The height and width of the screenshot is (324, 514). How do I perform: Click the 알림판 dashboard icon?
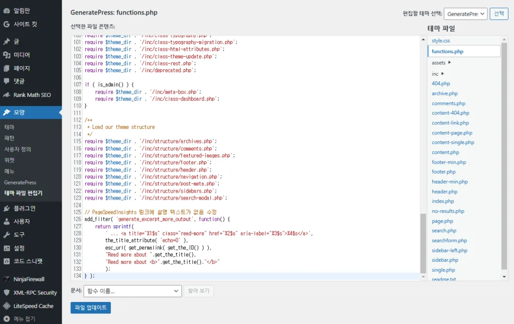pos(7,11)
